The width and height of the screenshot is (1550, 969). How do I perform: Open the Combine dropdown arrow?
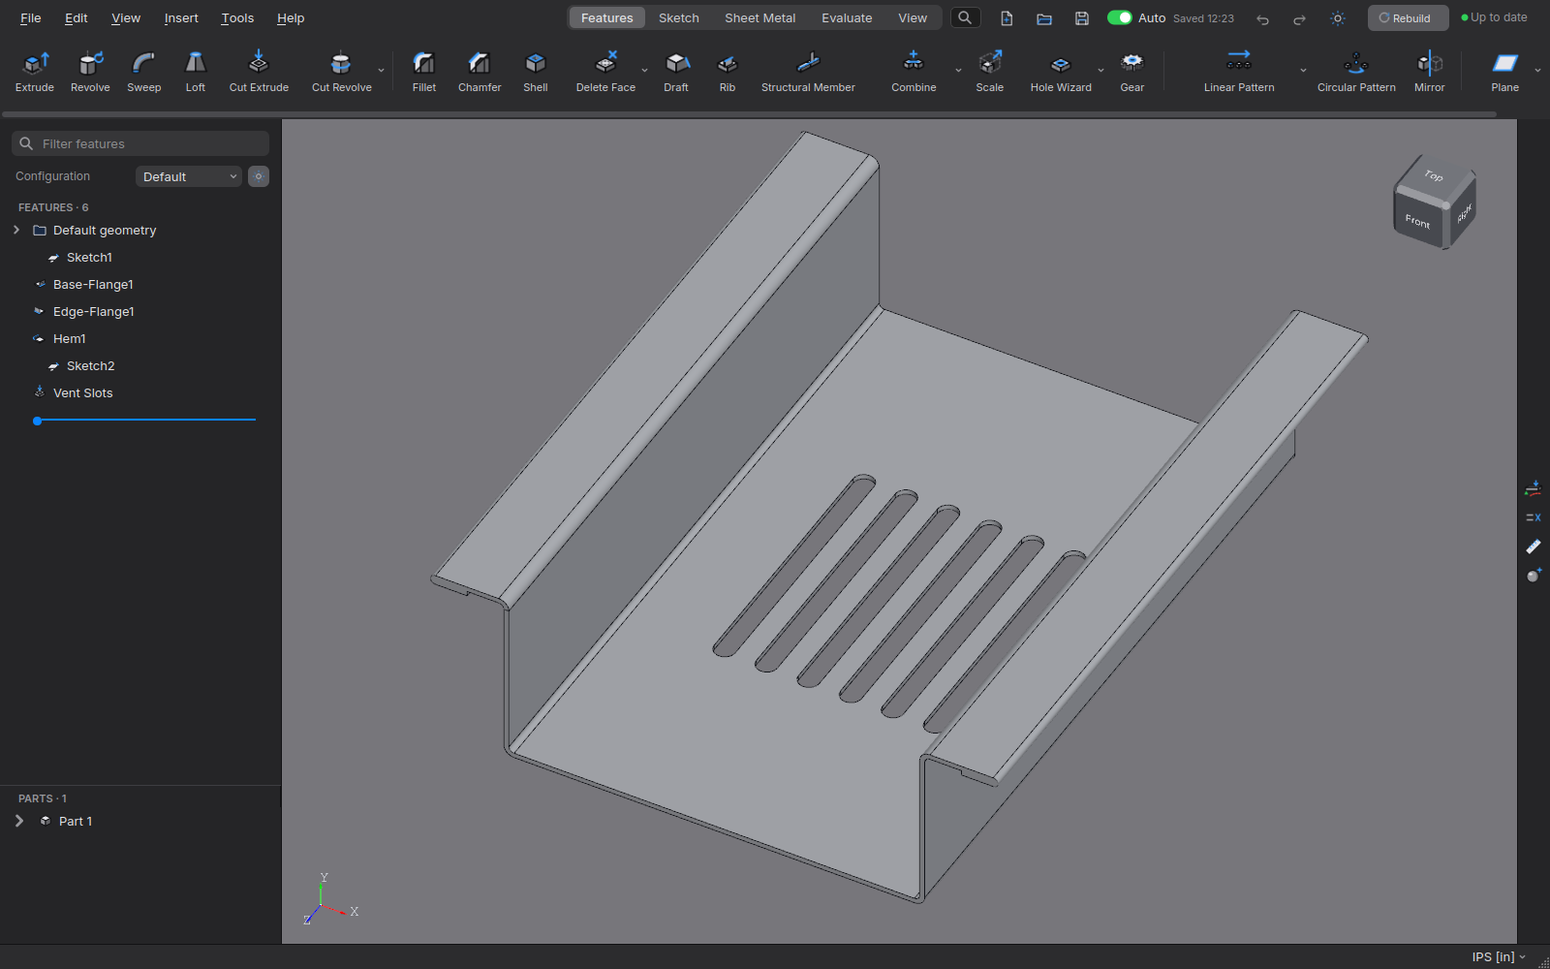[x=959, y=71]
